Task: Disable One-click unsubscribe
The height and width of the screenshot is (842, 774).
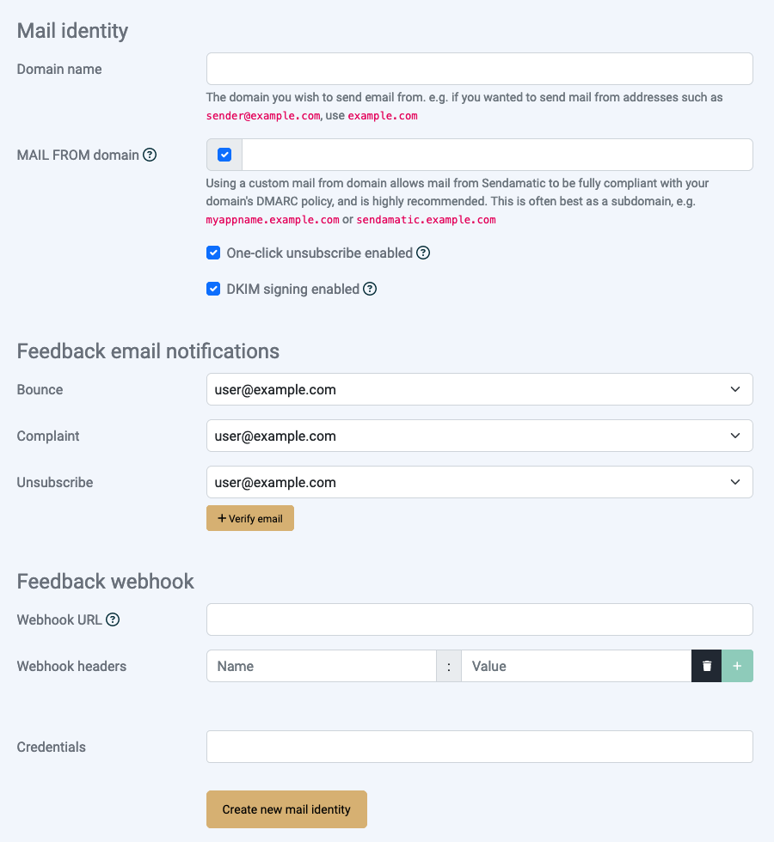Action: (x=213, y=253)
